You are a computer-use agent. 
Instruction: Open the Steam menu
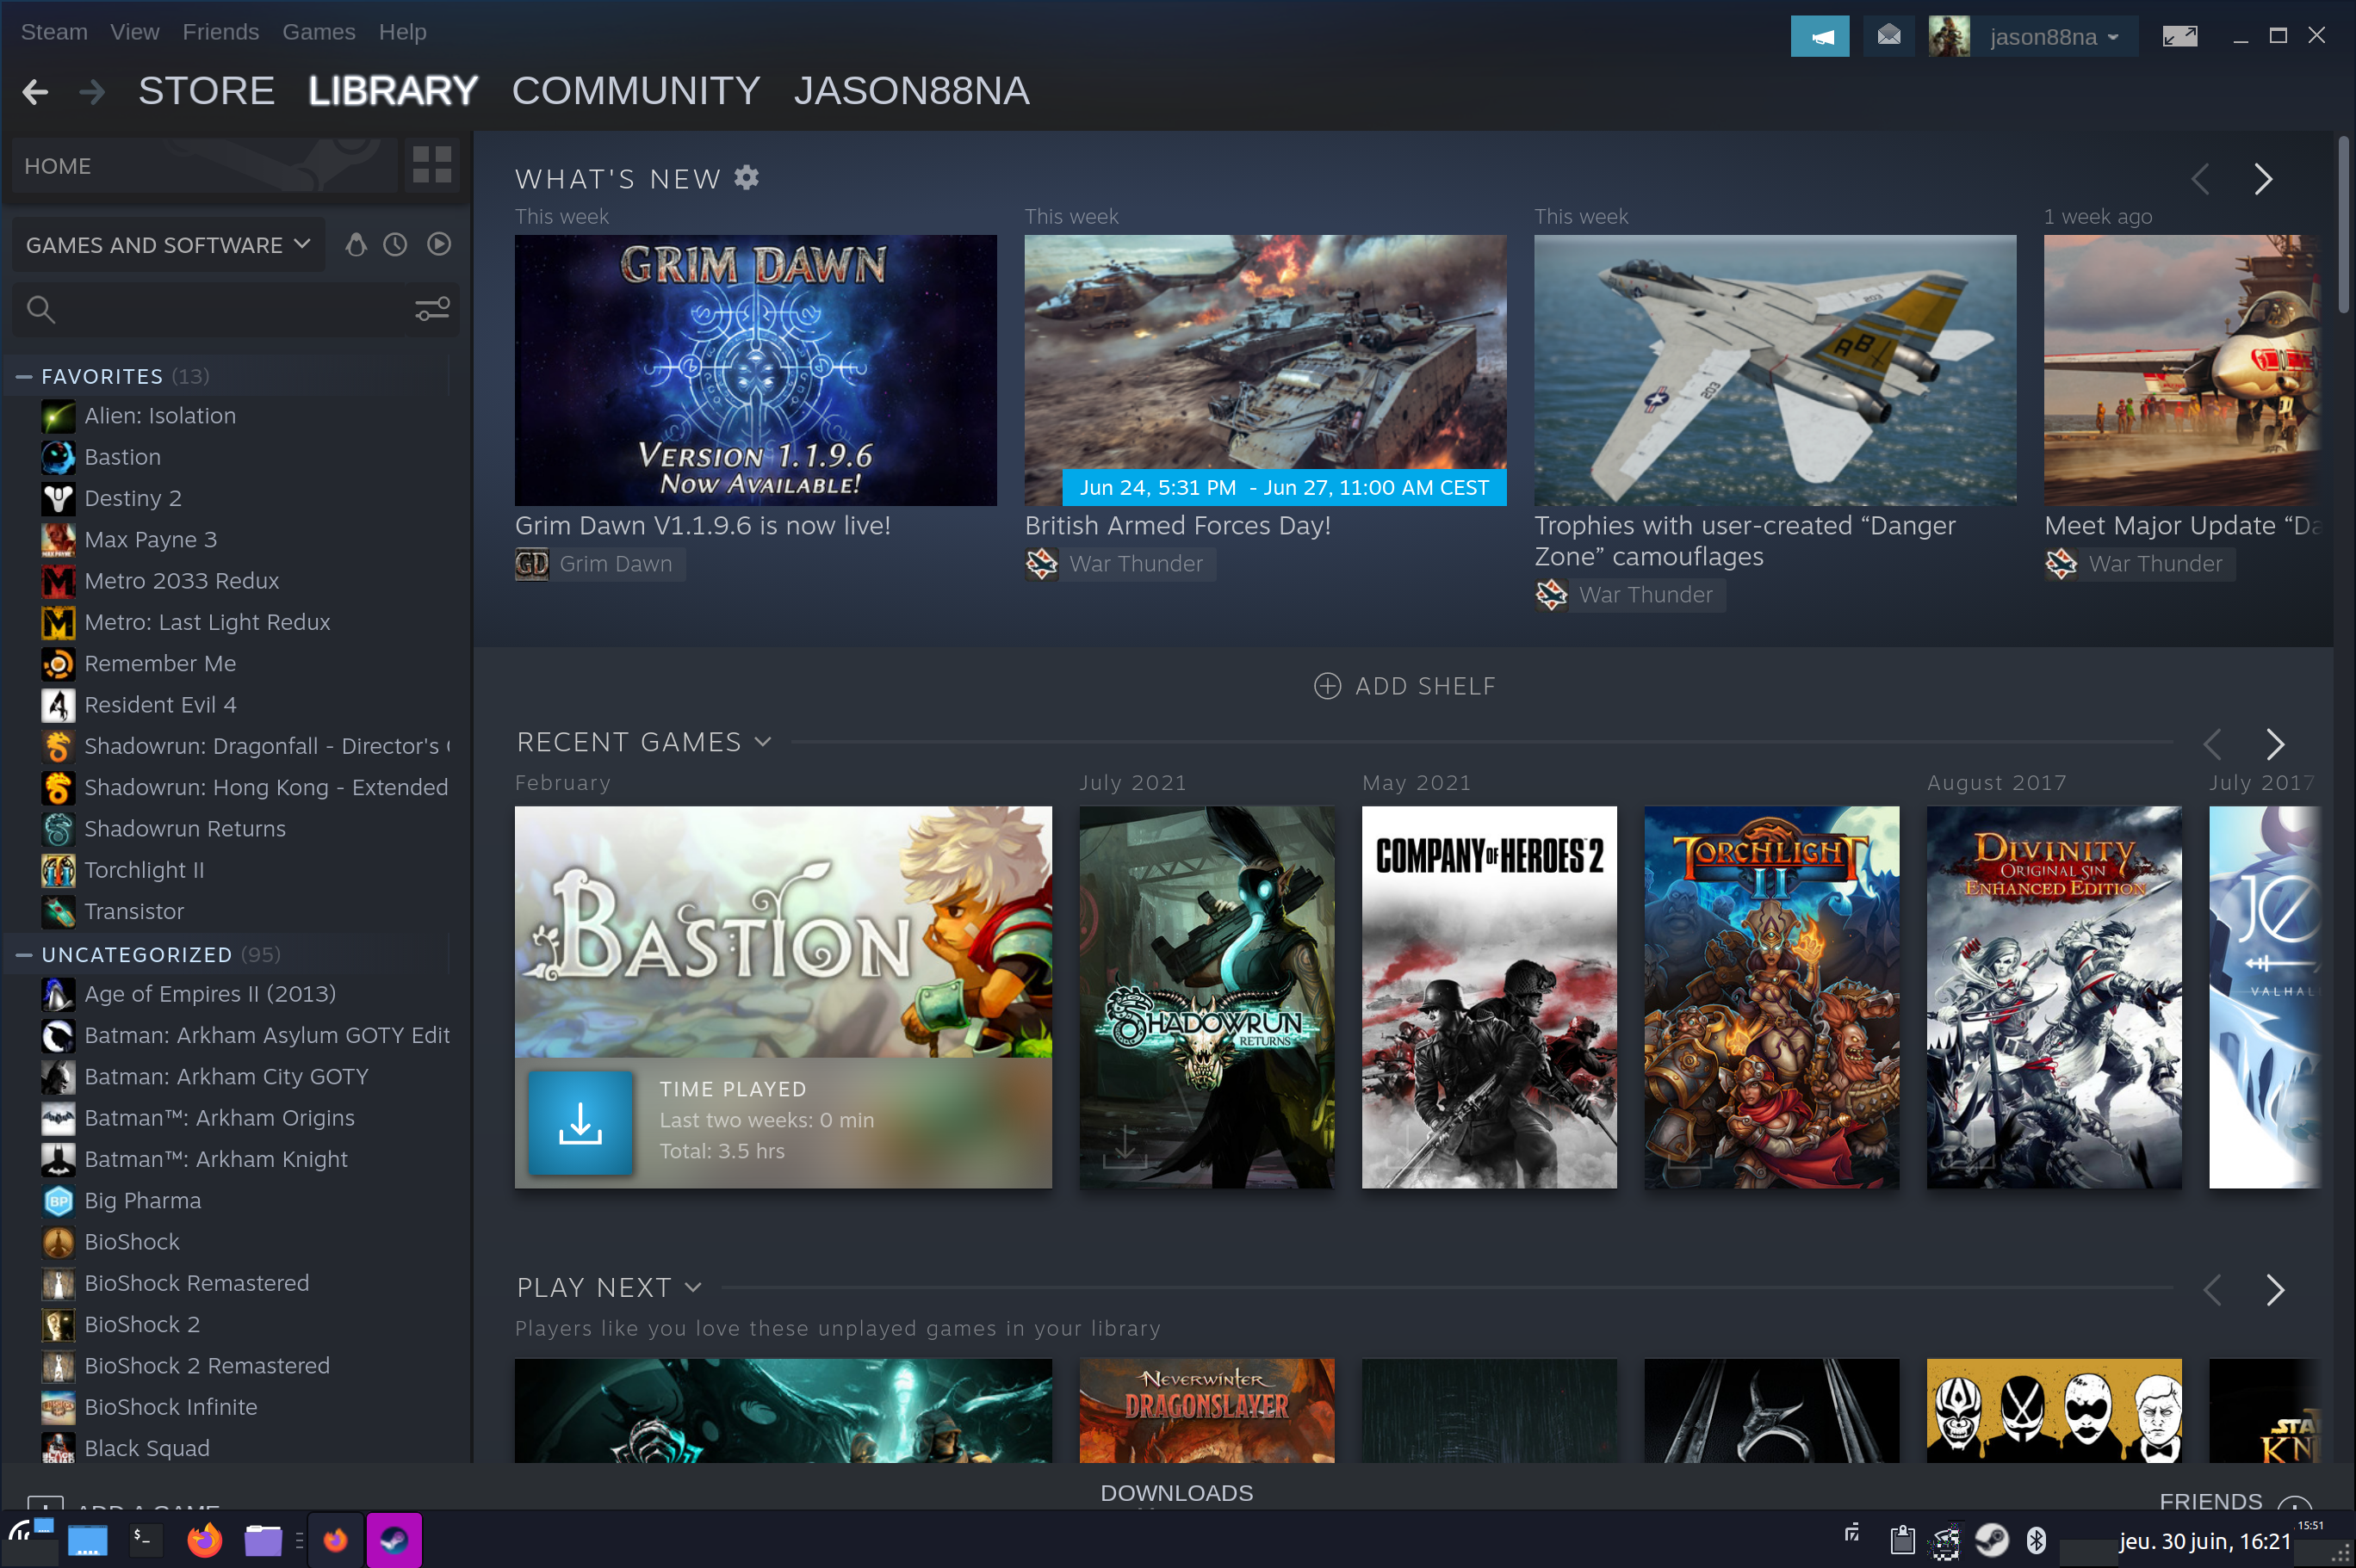(x=54, y=32)
